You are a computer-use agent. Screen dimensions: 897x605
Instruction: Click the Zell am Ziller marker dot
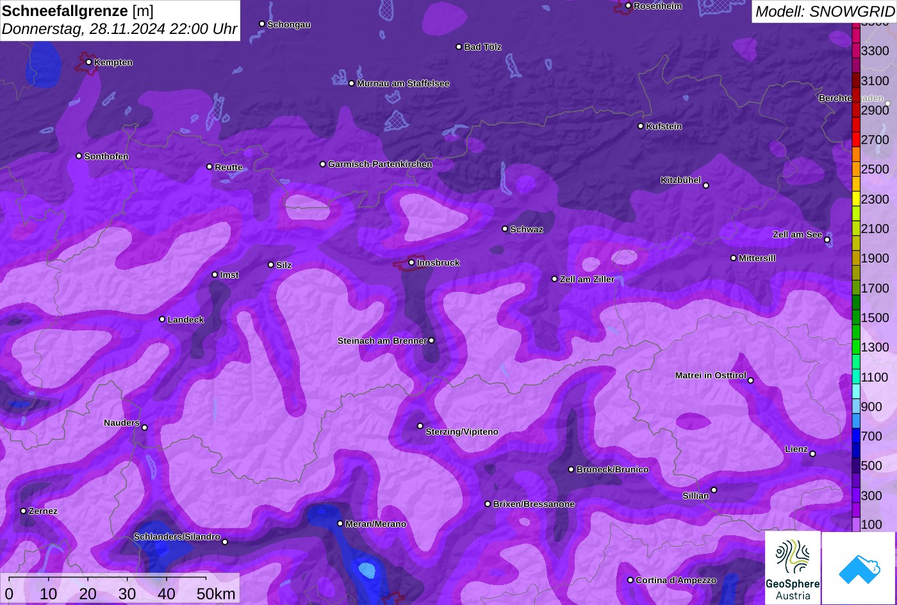click(555, 278)
